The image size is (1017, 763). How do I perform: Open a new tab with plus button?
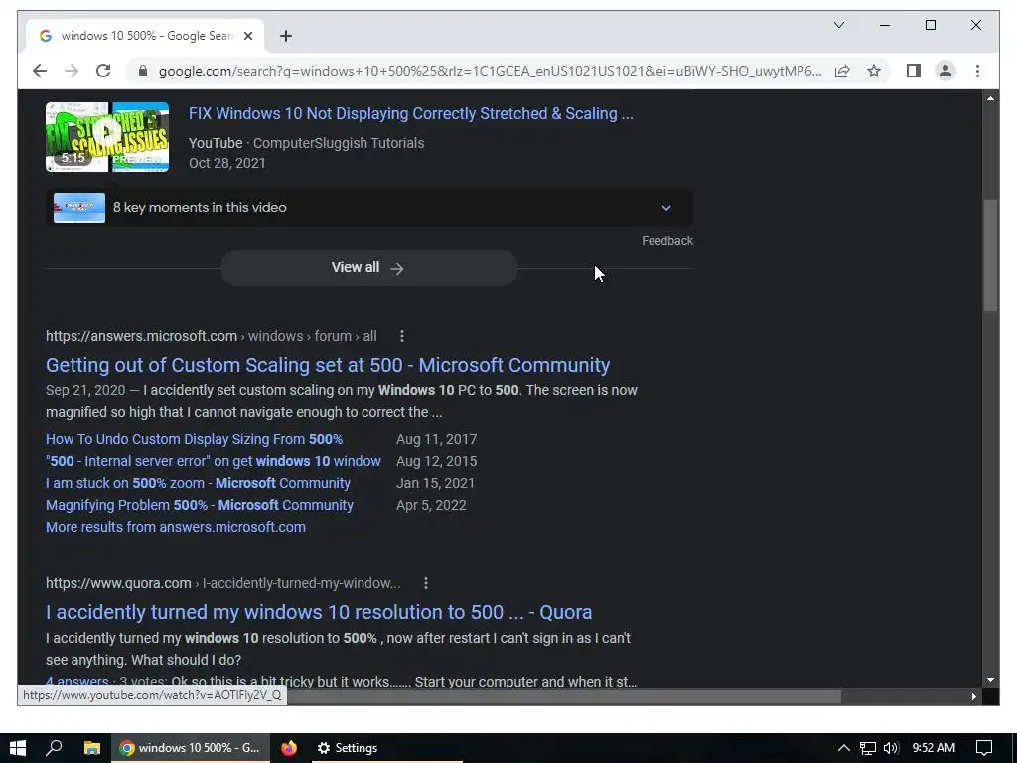tap(286, 36)
